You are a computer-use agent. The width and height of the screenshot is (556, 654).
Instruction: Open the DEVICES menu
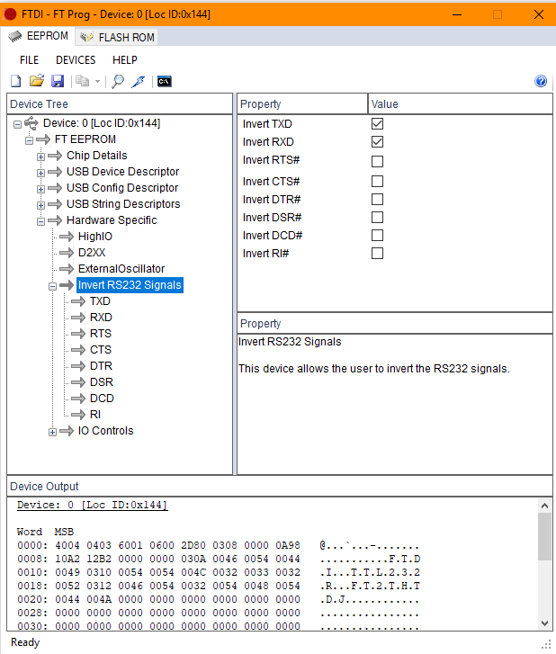tap(76, 60)
